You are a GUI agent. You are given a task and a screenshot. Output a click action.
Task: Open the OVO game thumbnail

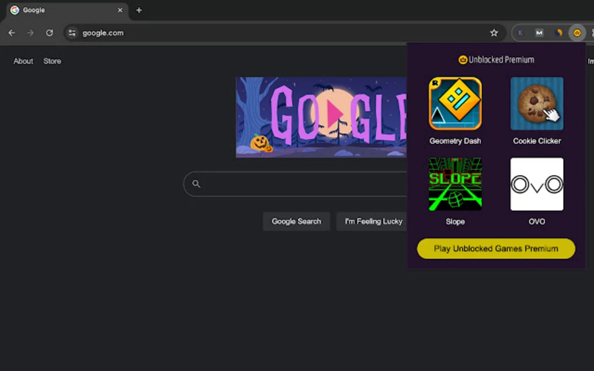coord(536,184)
